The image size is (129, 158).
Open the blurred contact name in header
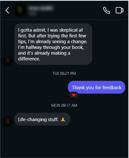point(41,8)
